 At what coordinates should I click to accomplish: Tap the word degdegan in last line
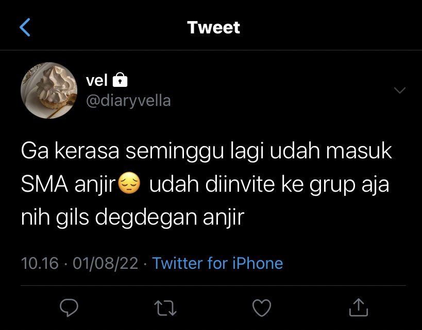(146, 218)
